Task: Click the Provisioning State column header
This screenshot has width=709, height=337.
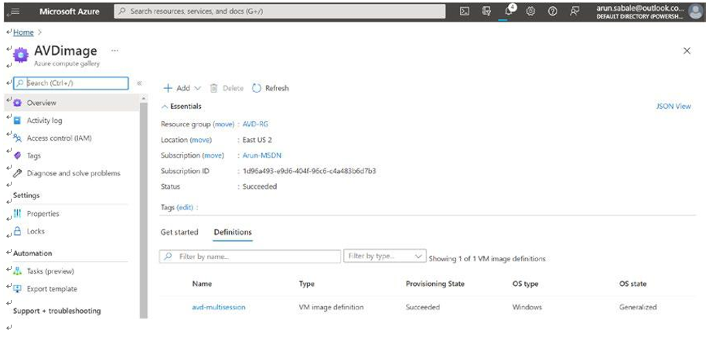Action: coord(435,284)
